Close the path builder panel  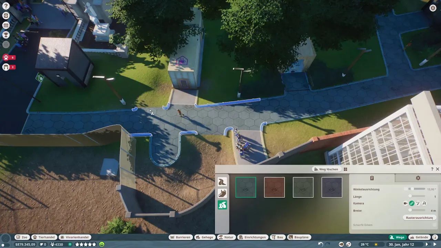(438, 169)
